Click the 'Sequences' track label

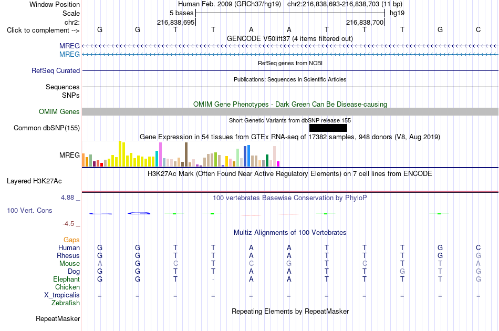click(x=63, y=87)
